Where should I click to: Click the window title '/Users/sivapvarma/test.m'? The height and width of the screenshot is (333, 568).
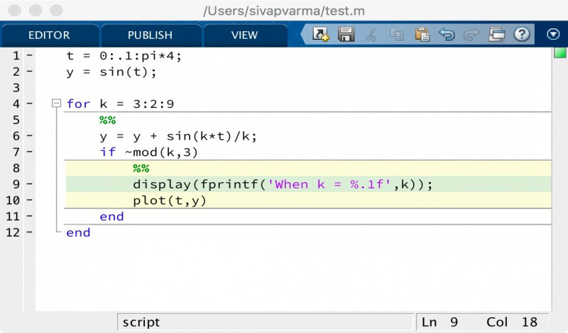284,11
